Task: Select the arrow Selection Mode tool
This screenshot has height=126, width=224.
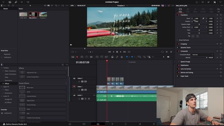Action: tap(77, 57)
